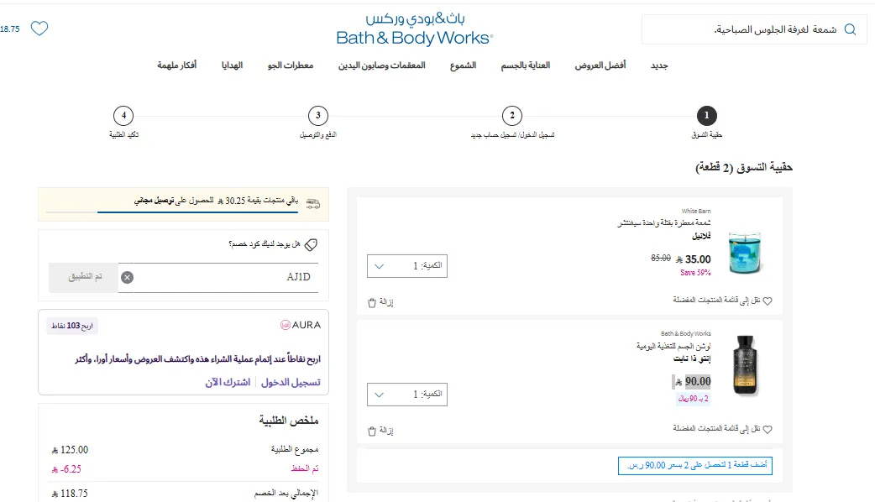Screen dimensions: 875x502
Task: Click إزالة for the body lotion
Action: click(386, 431)
